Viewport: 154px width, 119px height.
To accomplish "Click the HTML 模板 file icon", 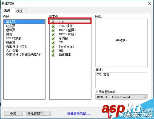I will (53, 26).
